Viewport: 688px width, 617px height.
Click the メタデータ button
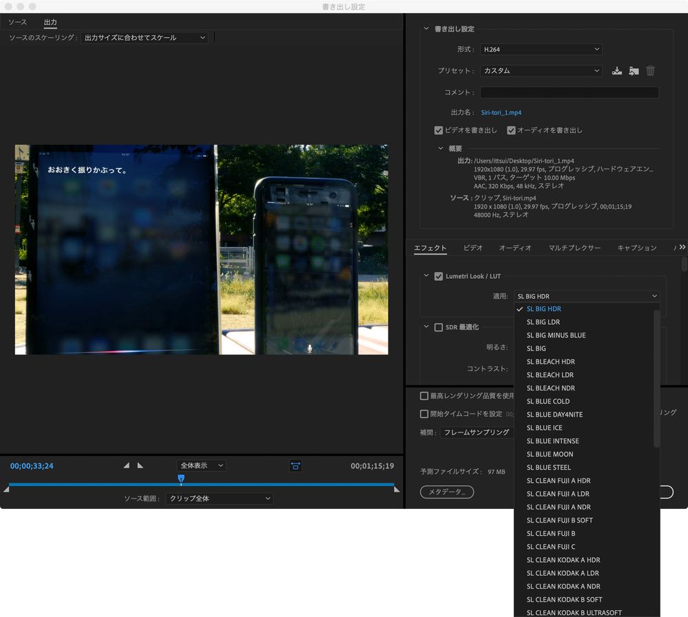coord(447,492)
